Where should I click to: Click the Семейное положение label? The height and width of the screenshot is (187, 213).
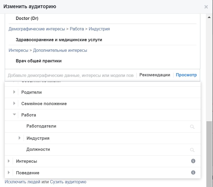pos(44,104)
